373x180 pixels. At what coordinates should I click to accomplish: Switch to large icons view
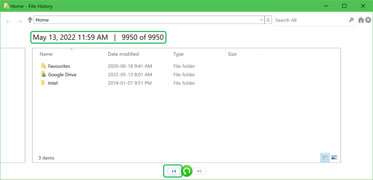pyautogui.click(x=334, y=157)
